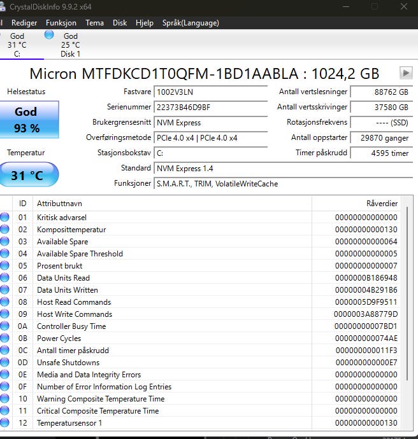Click status icon for Available Spare Threshold
This screenshot has height=439, width=418.
(4, 253)
